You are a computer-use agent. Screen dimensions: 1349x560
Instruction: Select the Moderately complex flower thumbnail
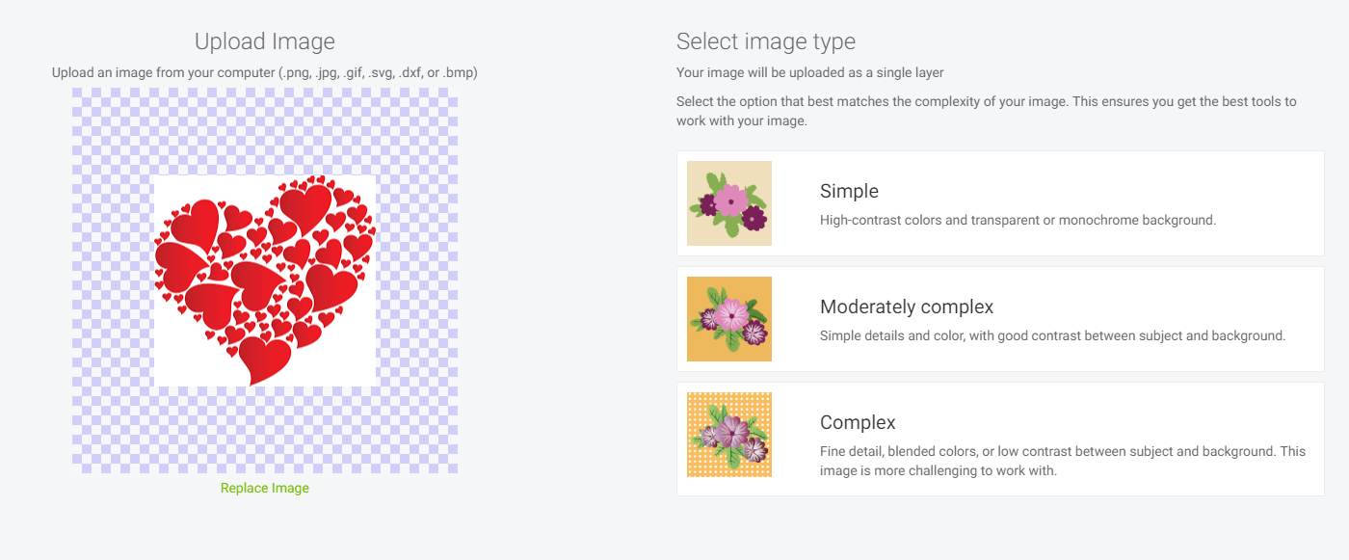point(729,319)
